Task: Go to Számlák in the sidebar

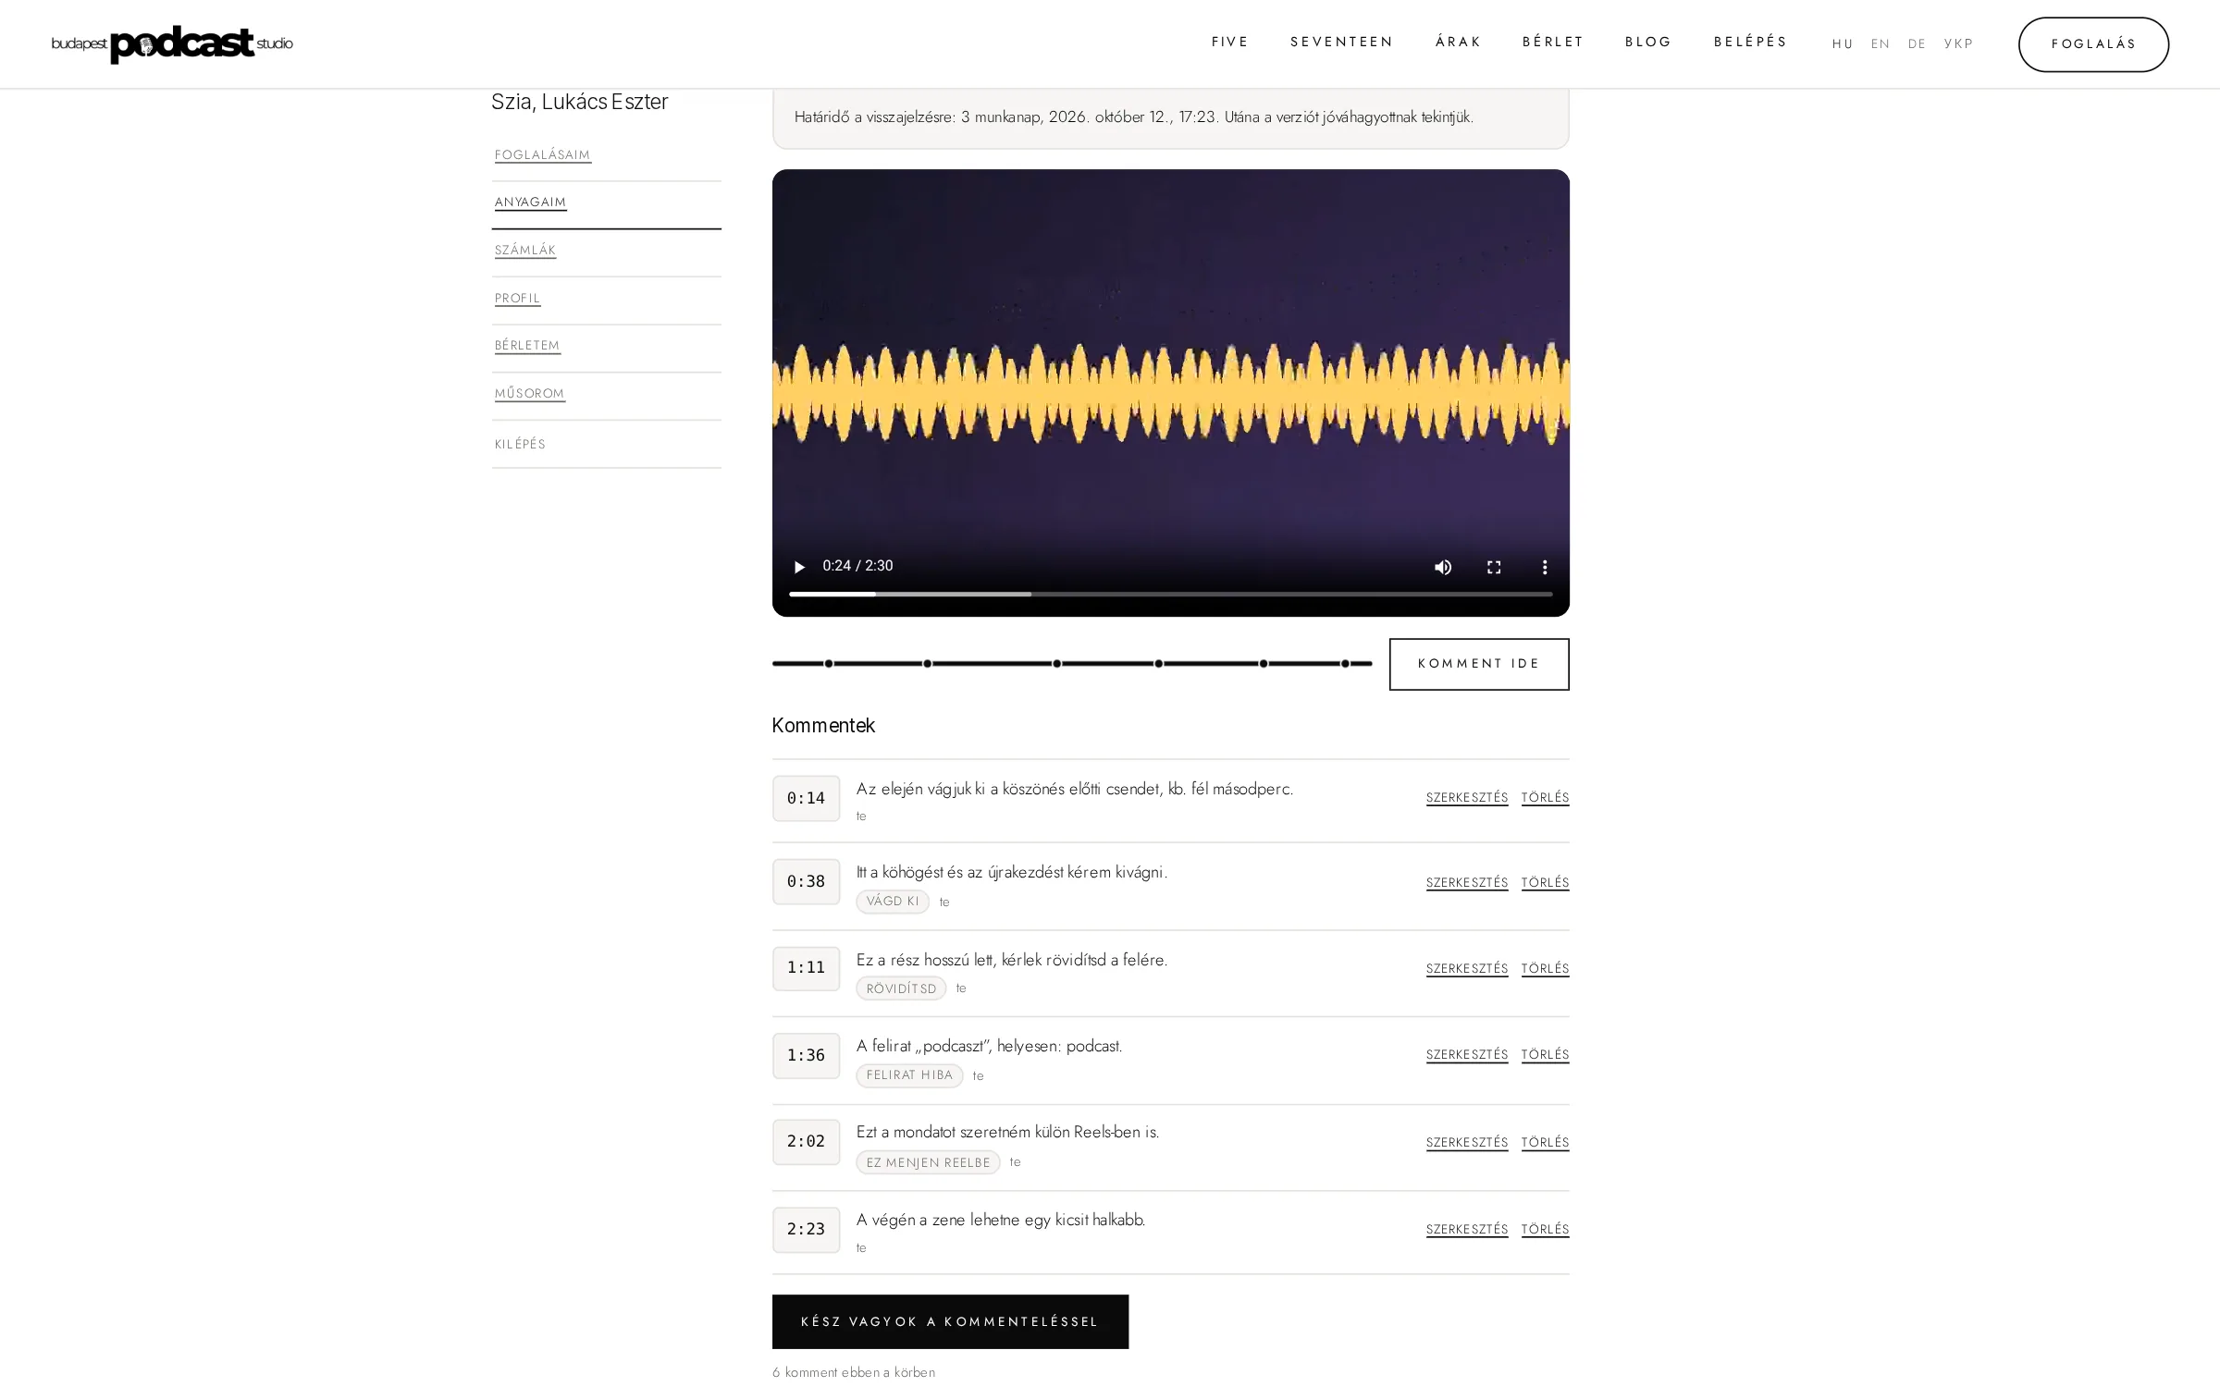Action: pos(525,251)
